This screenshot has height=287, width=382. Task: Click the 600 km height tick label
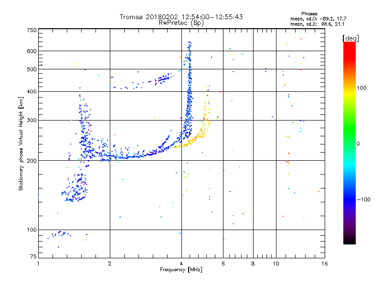32,51
